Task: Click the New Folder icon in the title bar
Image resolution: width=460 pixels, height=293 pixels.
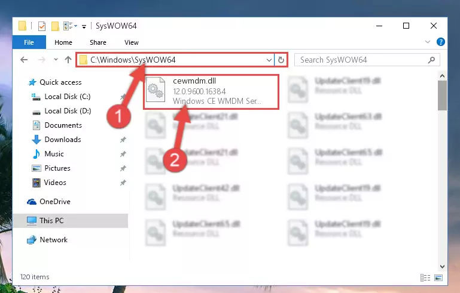Action: point(55,26)
